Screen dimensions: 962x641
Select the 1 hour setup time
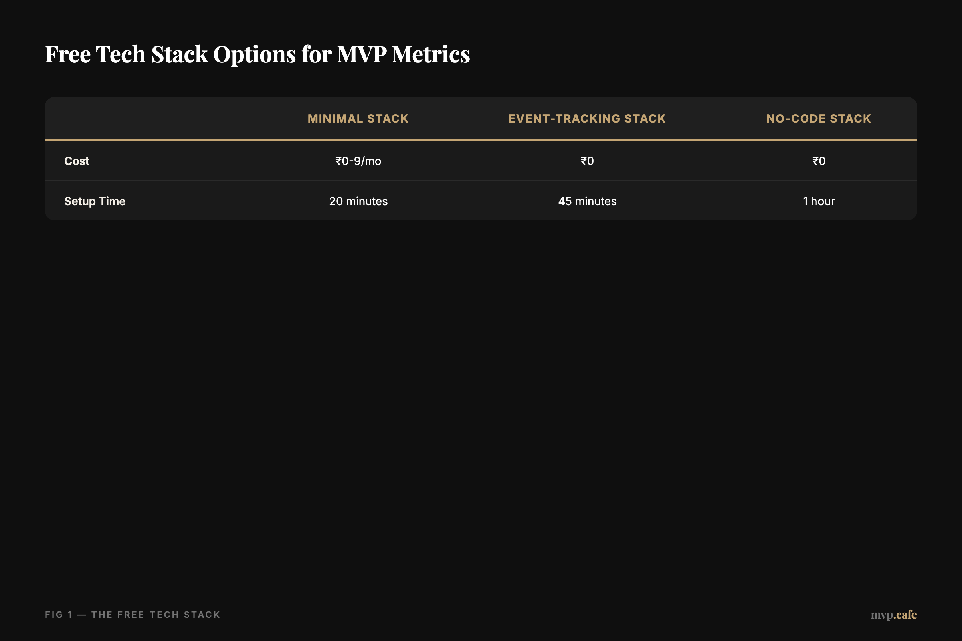[819, 201]
